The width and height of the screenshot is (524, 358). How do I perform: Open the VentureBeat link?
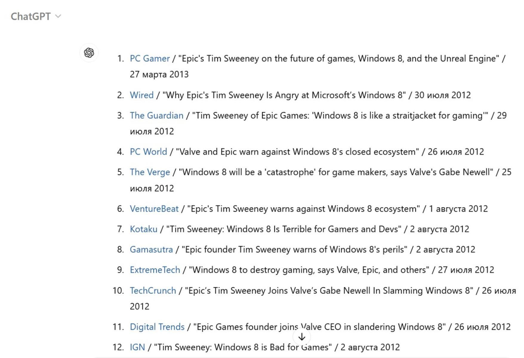click(154, 209)
